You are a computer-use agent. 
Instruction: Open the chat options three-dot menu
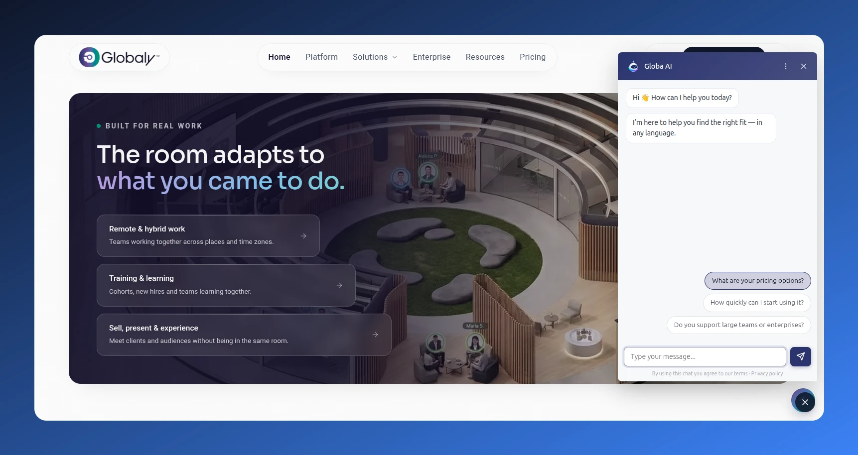pyautogui.click(x=786, y=66)
